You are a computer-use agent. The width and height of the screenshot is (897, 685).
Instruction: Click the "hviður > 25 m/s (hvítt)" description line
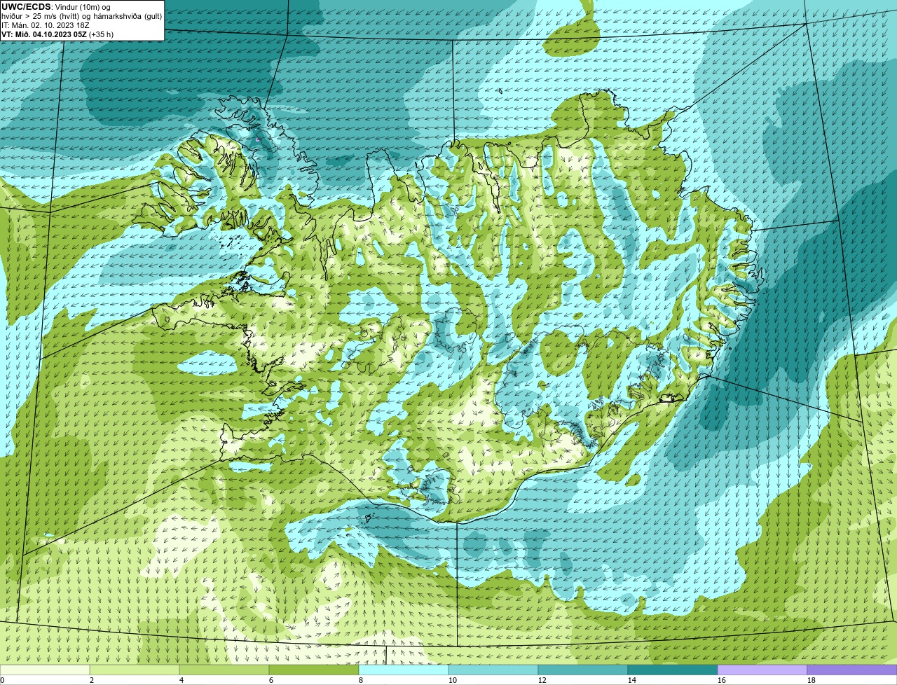82,16
